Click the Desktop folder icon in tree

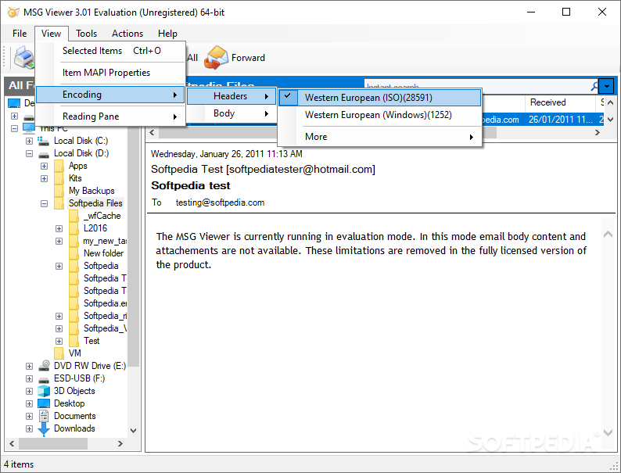[x=44, y=403]
